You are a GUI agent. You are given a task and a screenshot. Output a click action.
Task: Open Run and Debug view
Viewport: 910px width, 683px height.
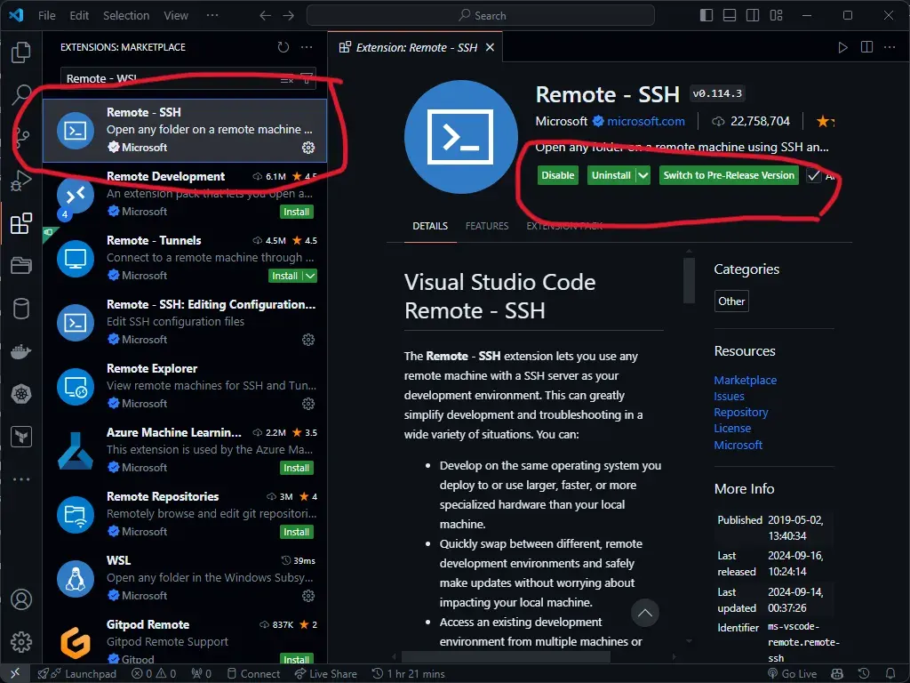(21, 180)
